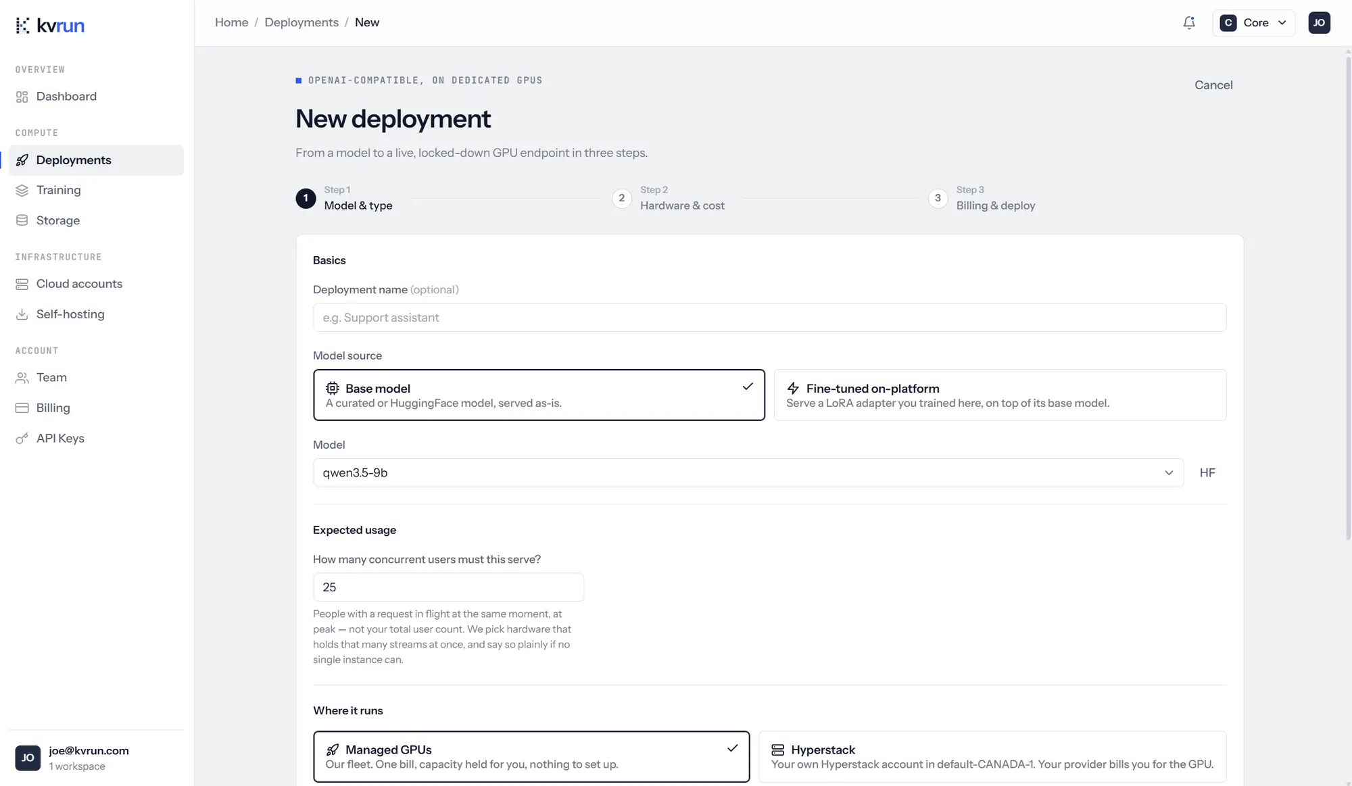1352x786 pixels.
Task: Select Fine-tuned on-platform model source
Action: coord(1000,395)
